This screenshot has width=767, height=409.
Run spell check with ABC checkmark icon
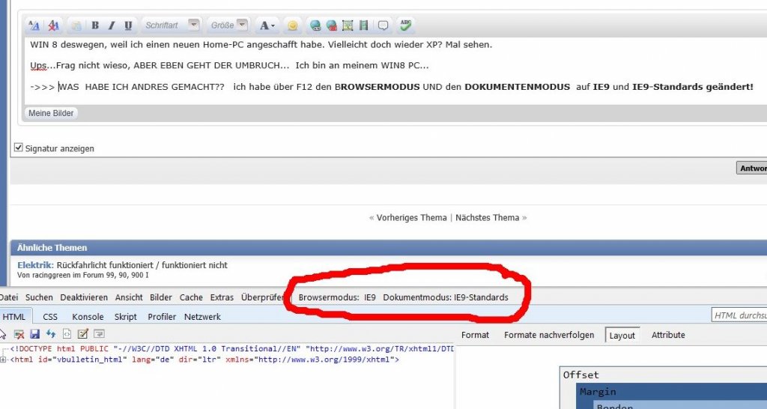click(405, 25)
